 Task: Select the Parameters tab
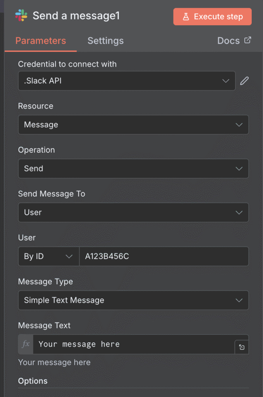40,40
